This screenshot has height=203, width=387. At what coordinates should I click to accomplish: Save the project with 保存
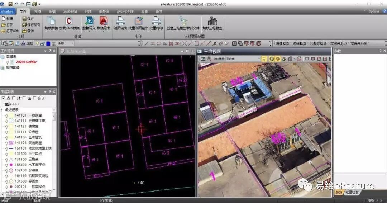click(28, 19)
